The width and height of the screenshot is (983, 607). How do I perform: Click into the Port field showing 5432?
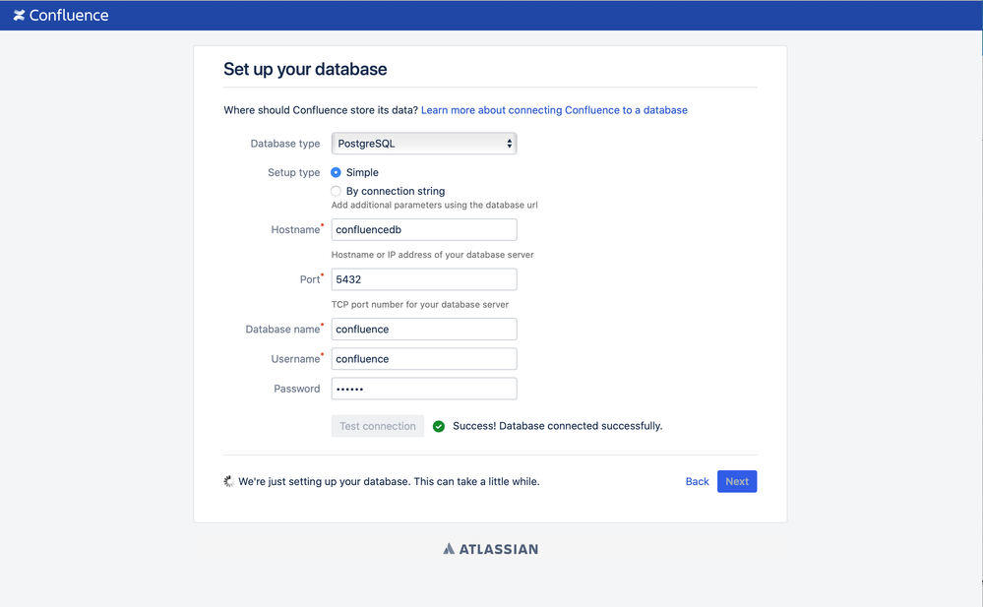coord(424,279)
